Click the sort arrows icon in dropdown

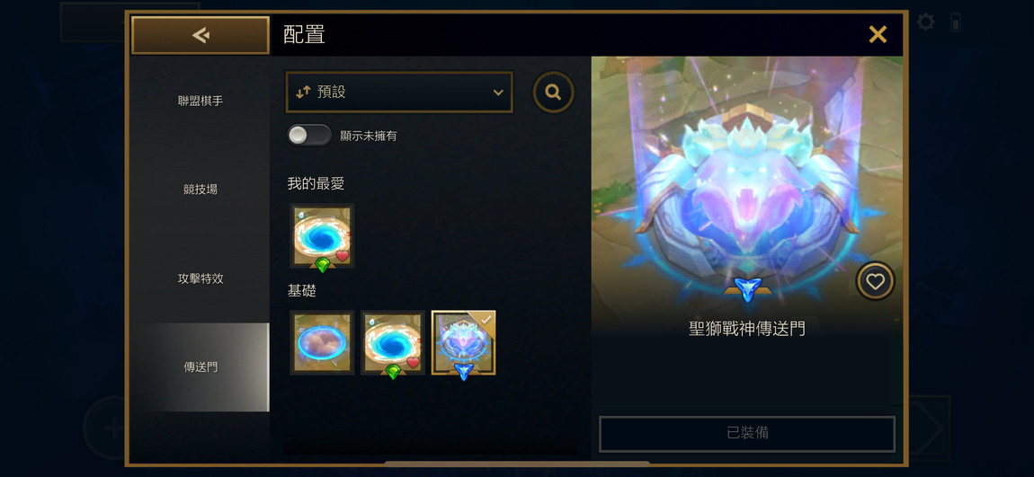click(x=303, y=93)
